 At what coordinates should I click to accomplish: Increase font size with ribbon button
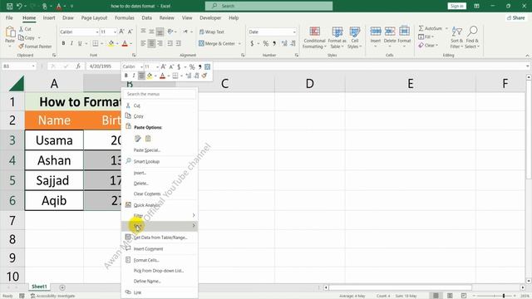coord(122,32)
